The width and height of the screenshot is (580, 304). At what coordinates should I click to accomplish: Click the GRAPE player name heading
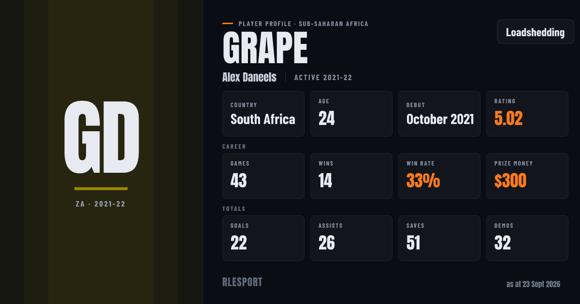[x=265, y=48]
